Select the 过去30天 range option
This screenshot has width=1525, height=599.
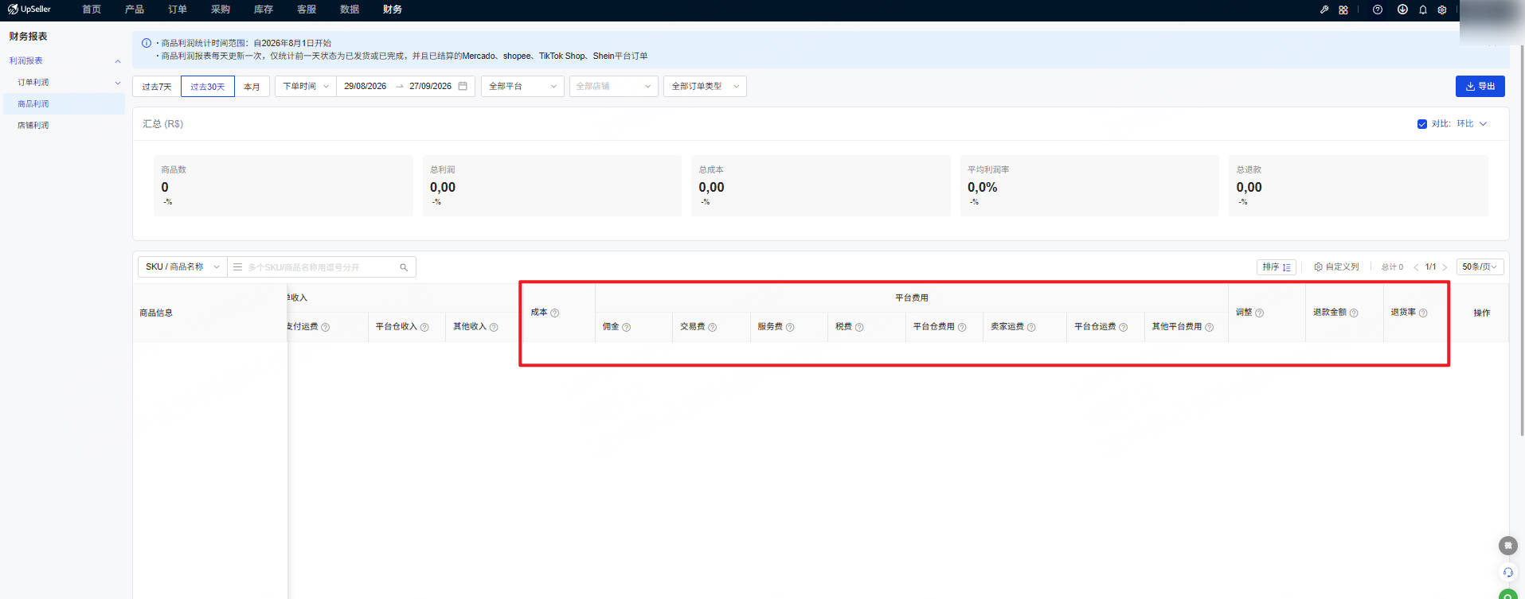click(x=208, y=87)
